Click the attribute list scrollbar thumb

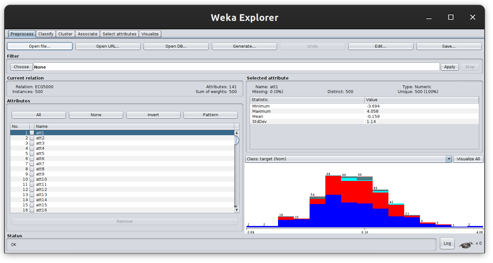pyautogui.click(x=237, y=140)
